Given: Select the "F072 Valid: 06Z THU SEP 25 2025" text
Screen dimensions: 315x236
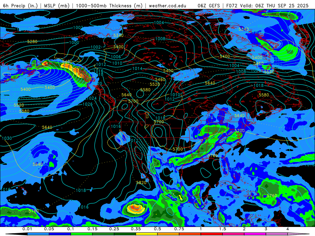Looking at the screenshot, I should click(x=267, y=6).
